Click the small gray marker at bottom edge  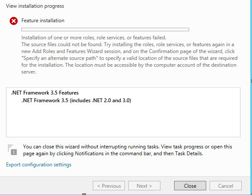click(84, 194)
